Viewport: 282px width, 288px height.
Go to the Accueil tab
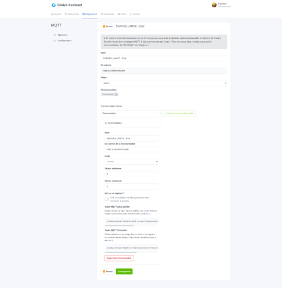(x=56, y=14)
